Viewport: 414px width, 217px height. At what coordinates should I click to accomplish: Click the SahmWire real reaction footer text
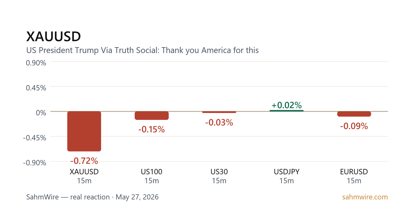(92, 197)
